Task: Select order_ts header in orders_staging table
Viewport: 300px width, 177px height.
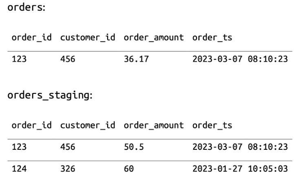Action: pos(212,126)
